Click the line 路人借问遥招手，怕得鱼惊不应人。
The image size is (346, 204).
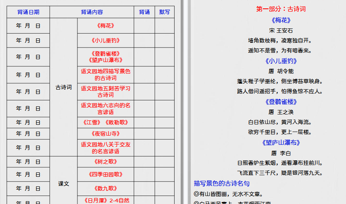pos(280,91)
